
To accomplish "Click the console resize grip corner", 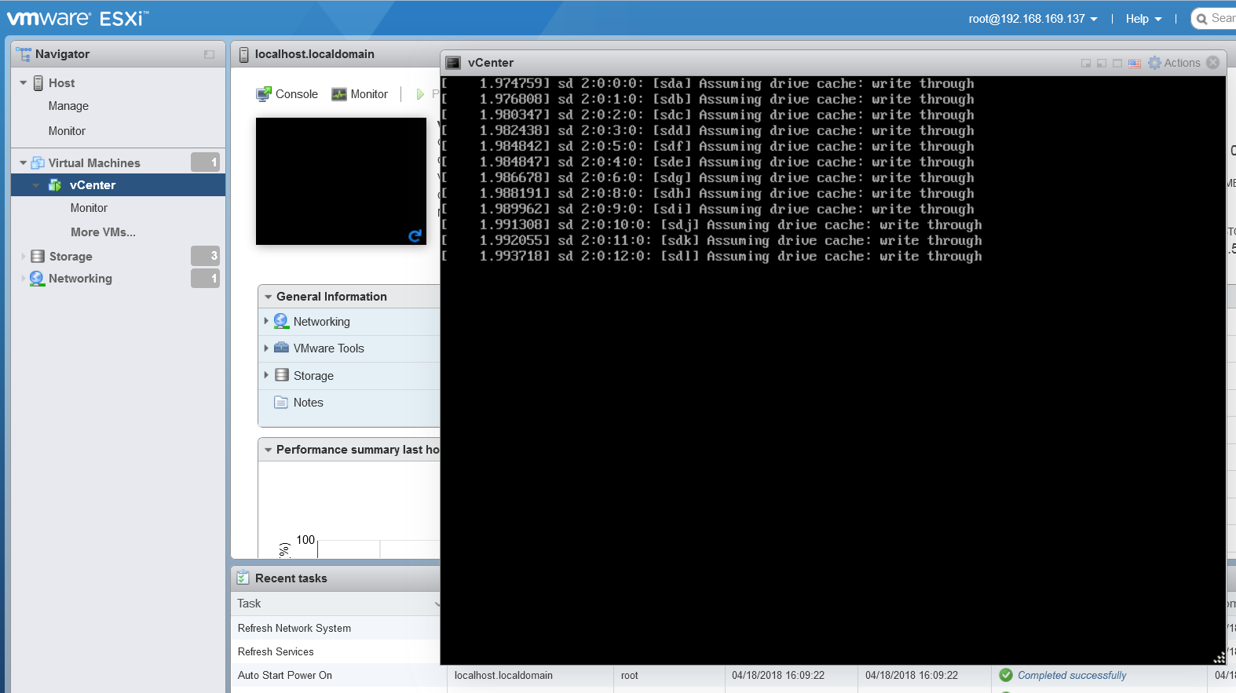I will 1220,658.
